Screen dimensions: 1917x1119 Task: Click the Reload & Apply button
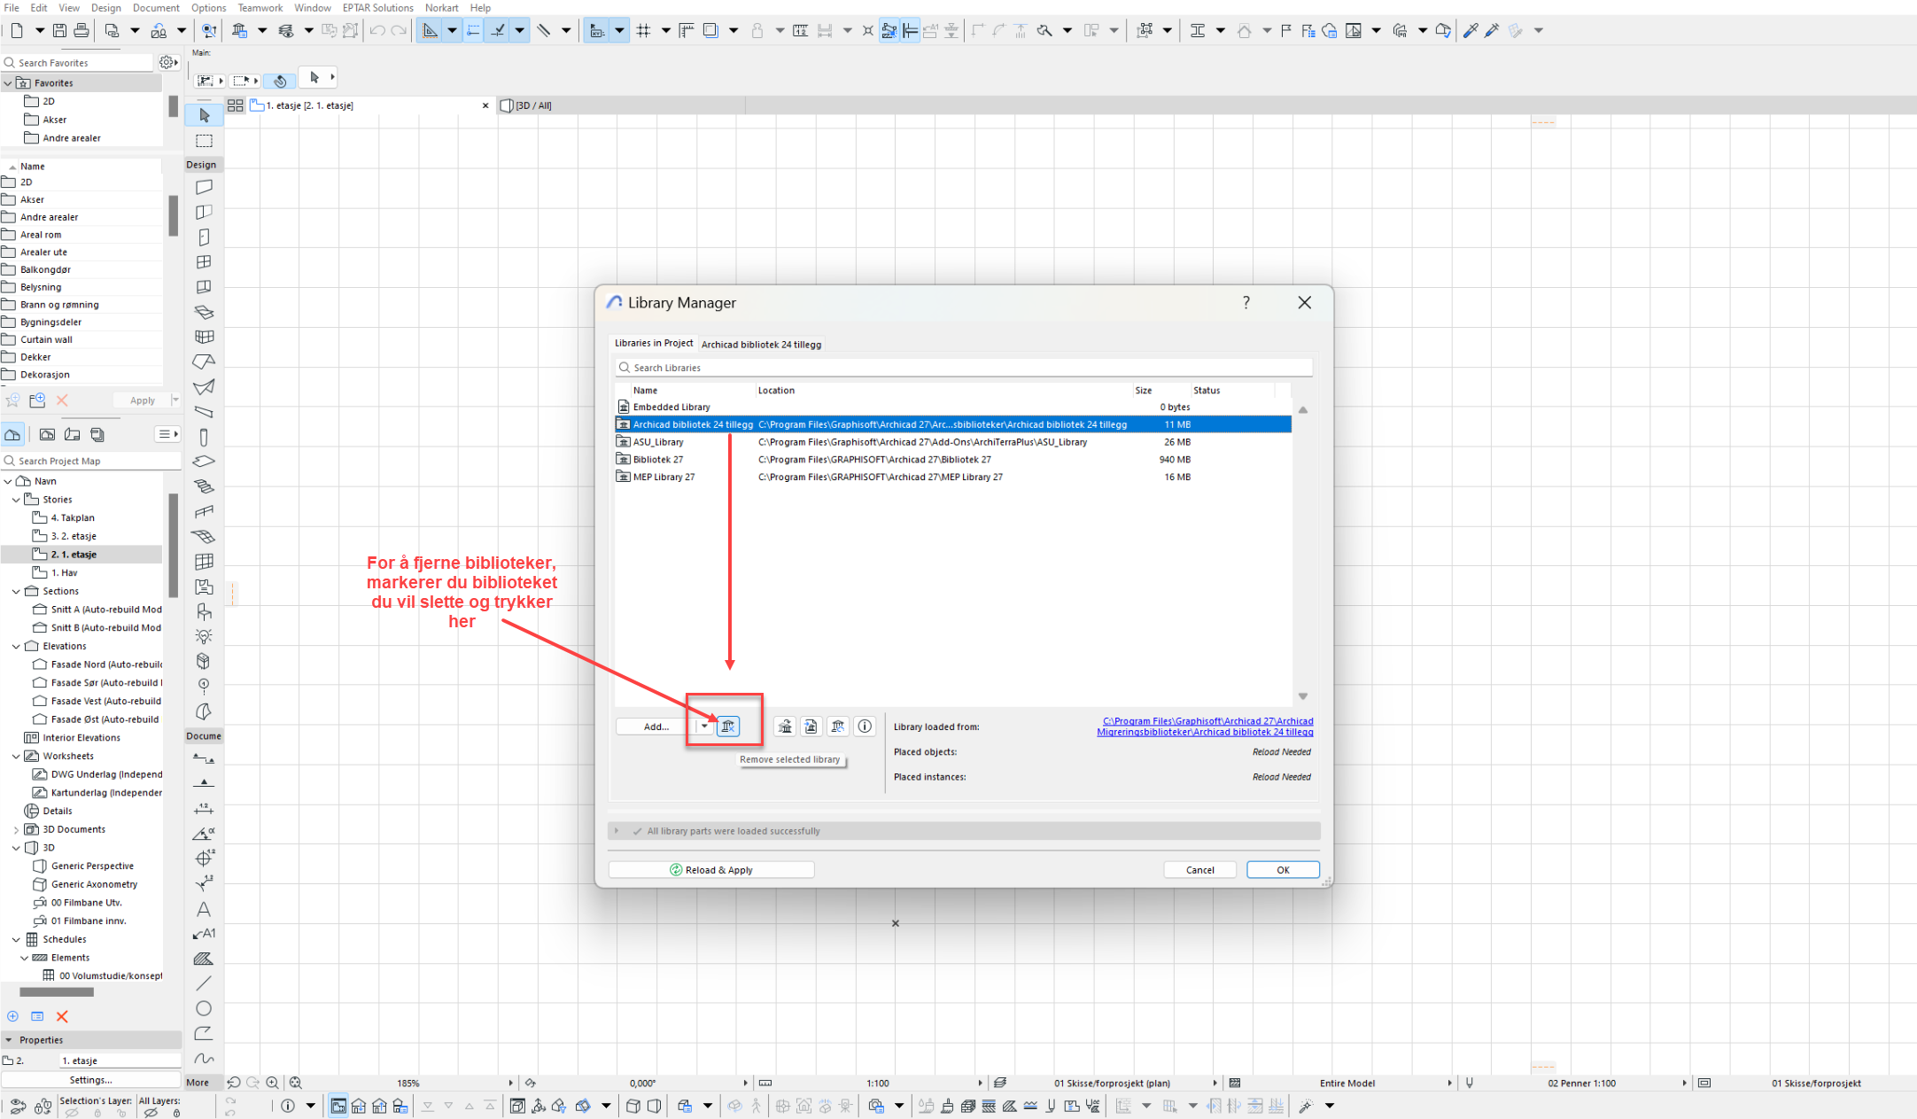tap(711, 870)
